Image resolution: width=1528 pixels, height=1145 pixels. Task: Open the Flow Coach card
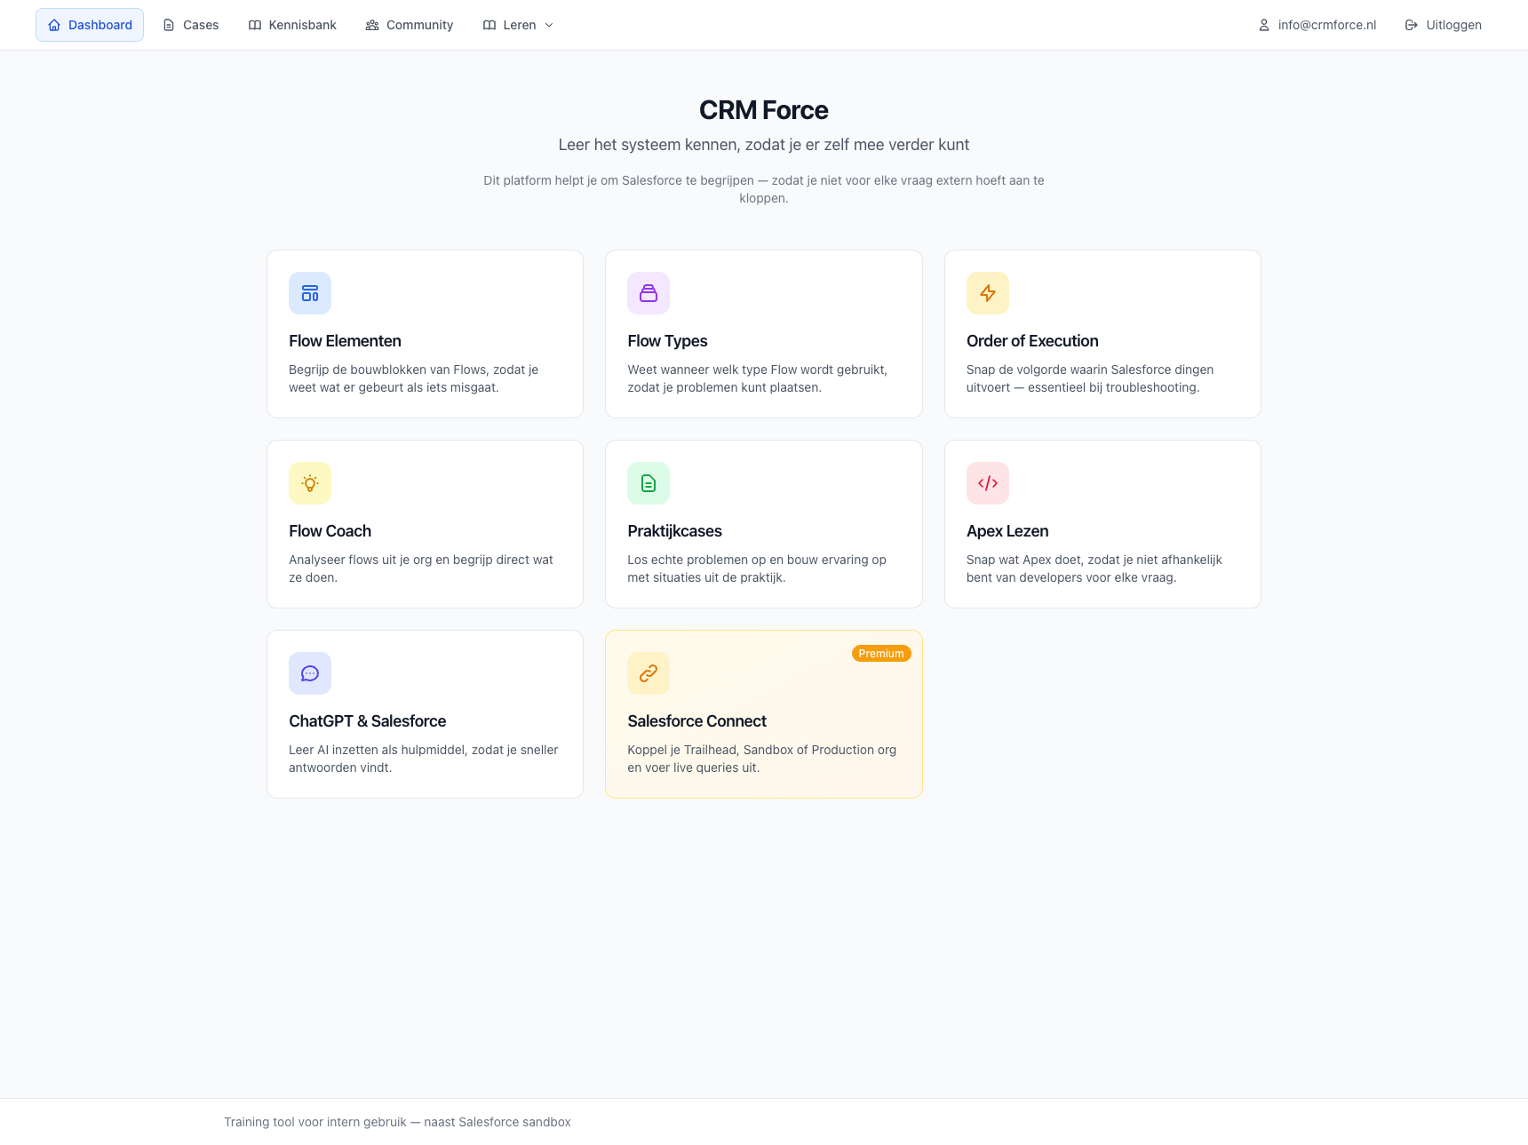coord(425,524)
